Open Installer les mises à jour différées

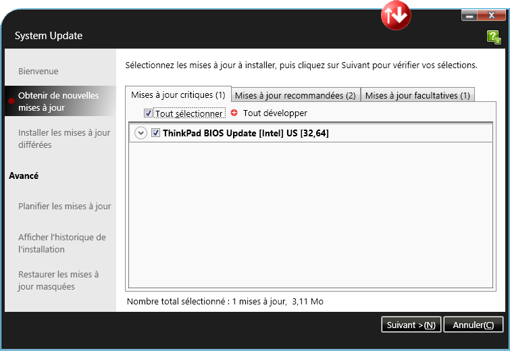(x=64, y=138)
